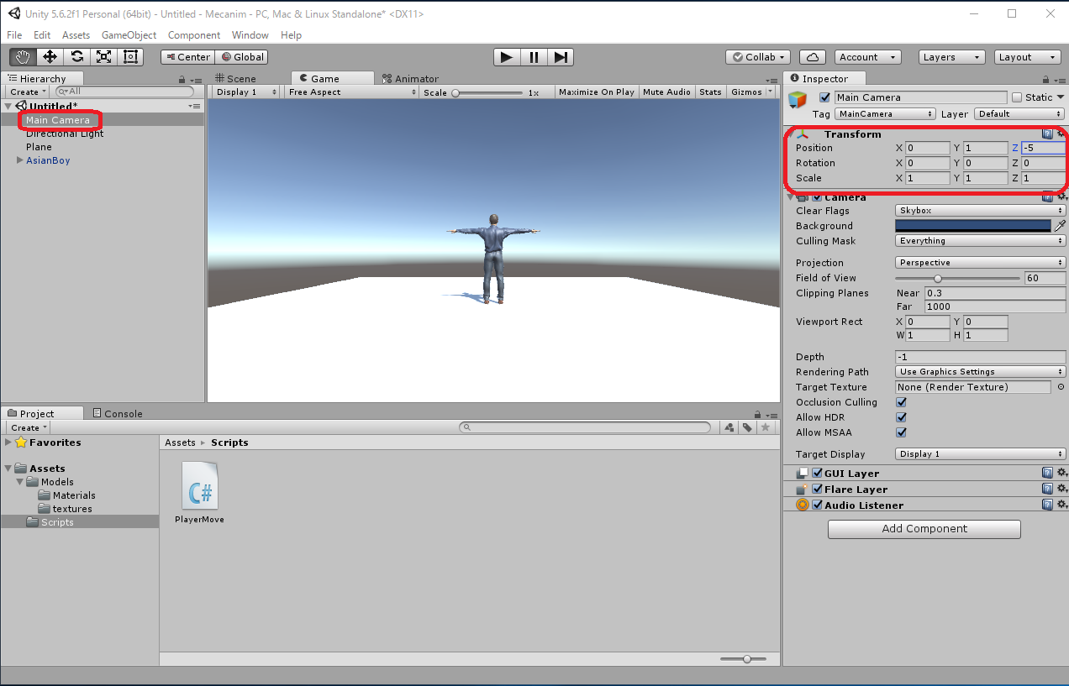
Task: Select the PlayerMove script asset
Action: coord(200,493)
